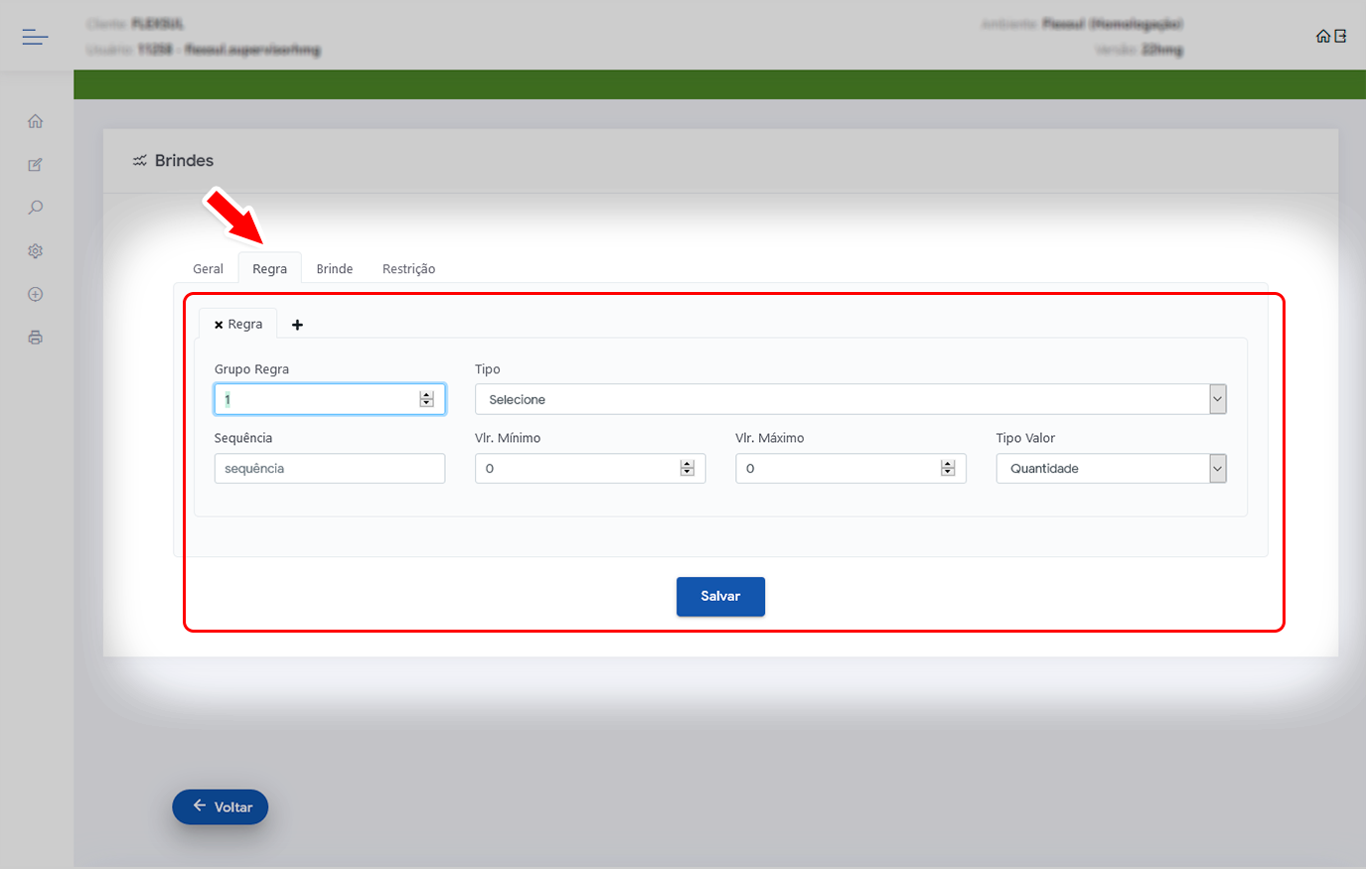1366x869 pixels.
Task: Add a new rule with plus tab
Action: 297,325
